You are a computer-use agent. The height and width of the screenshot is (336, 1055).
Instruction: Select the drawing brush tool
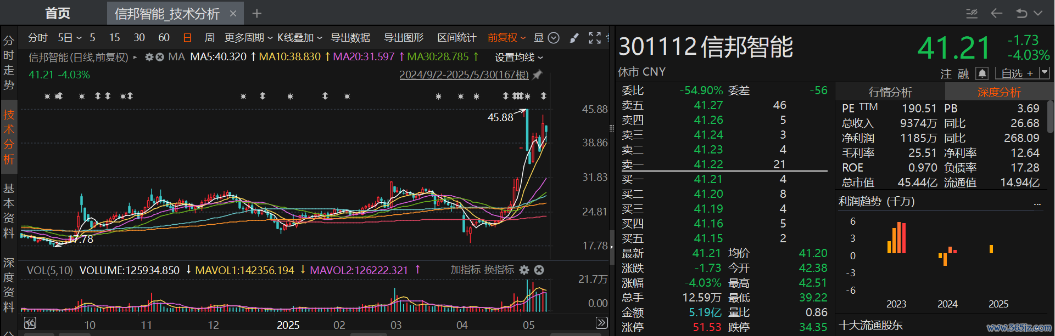(x=574, y=38)
